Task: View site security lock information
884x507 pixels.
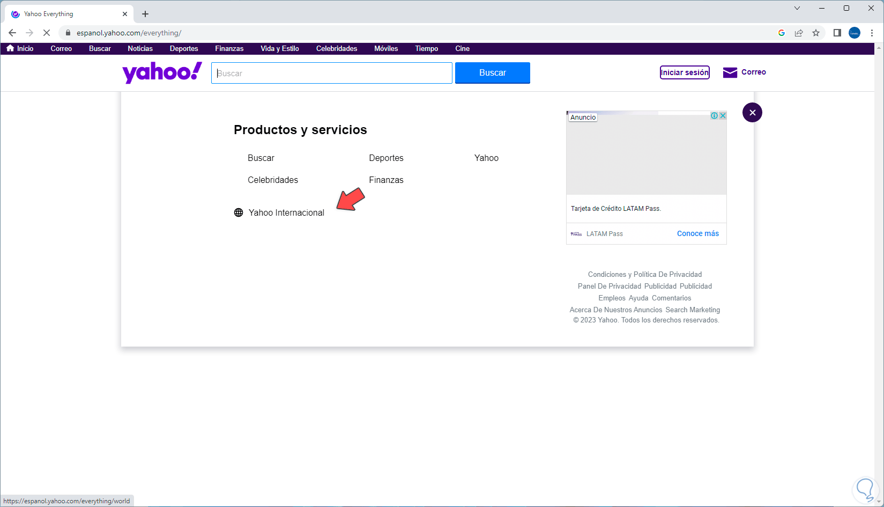Action: 68,33
